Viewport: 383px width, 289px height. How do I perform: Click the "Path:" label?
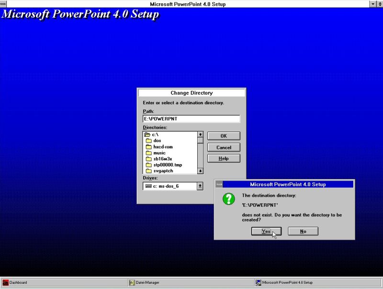(148, 111)
